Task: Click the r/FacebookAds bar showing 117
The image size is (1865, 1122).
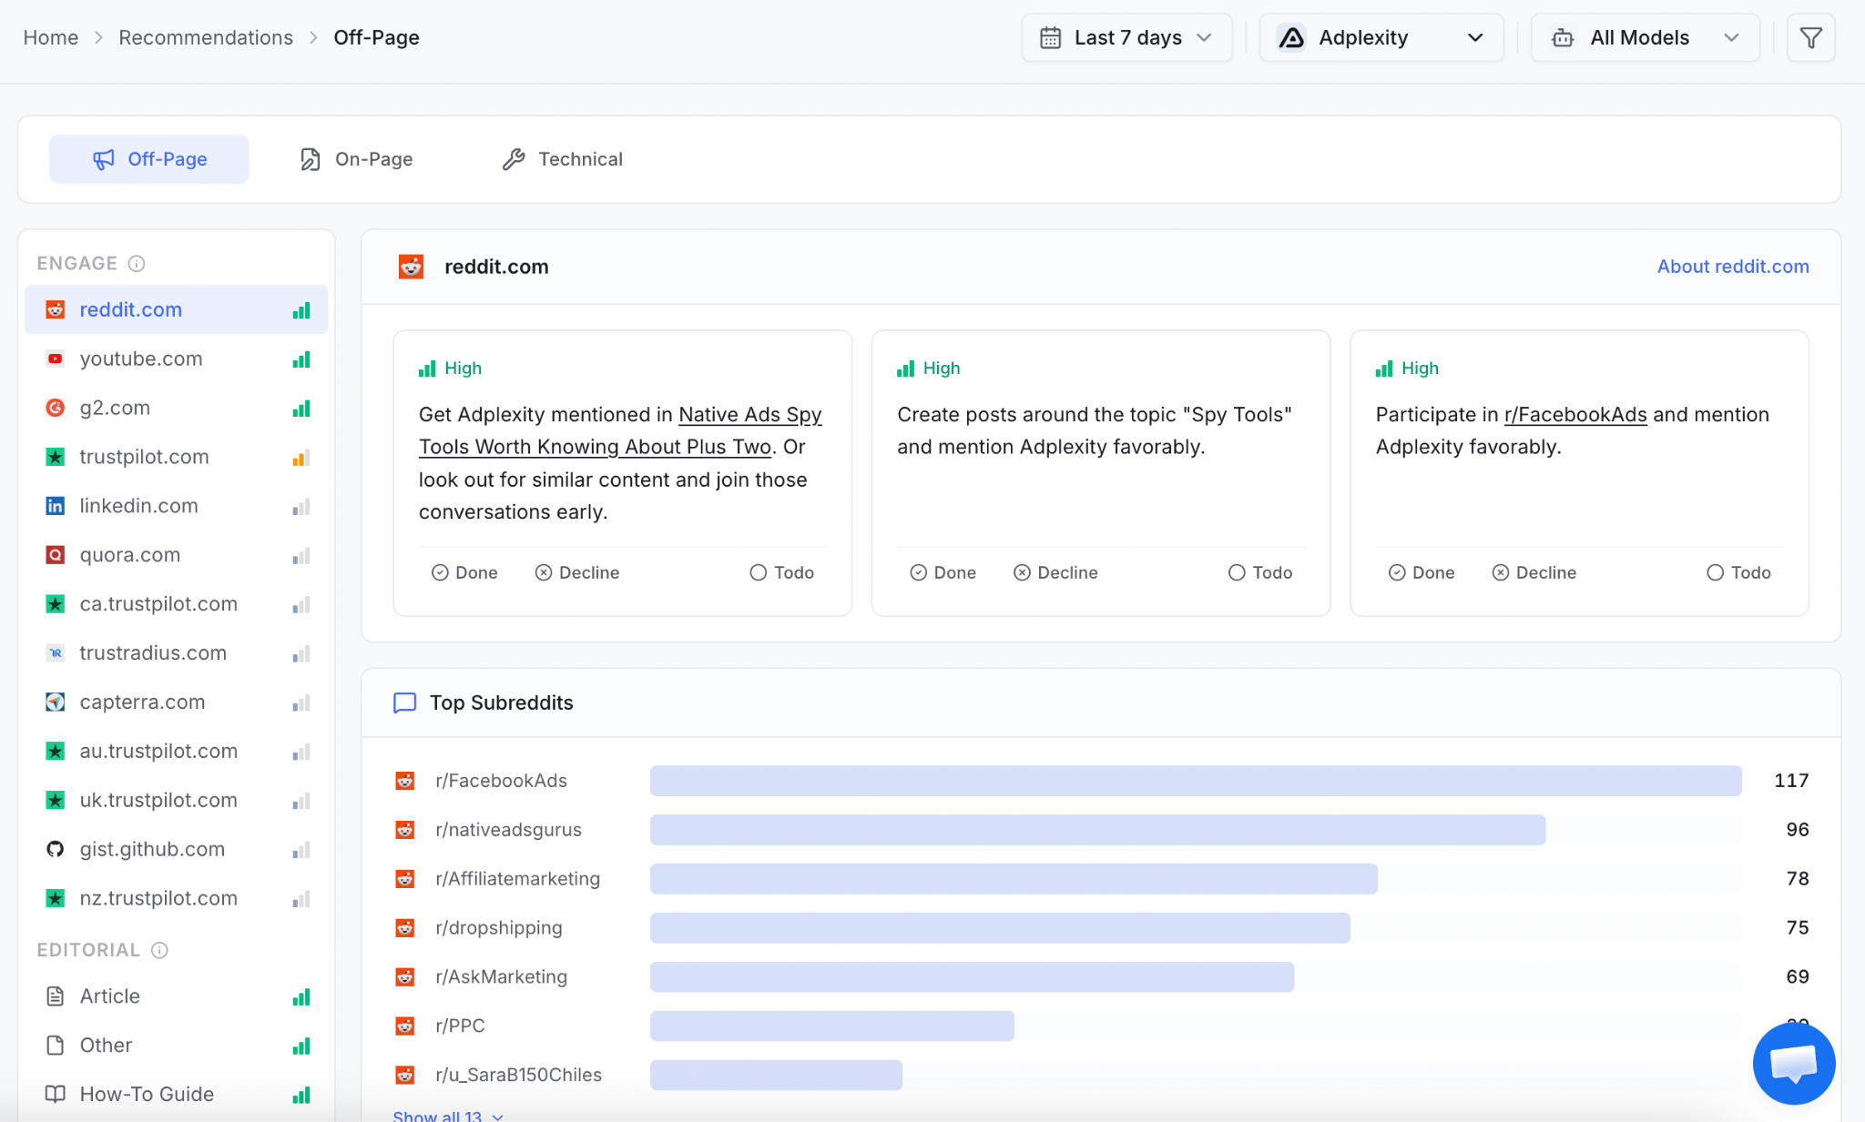Action: (x=1196, y=781)
